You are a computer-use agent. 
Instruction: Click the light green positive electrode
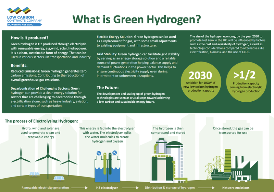105,163
